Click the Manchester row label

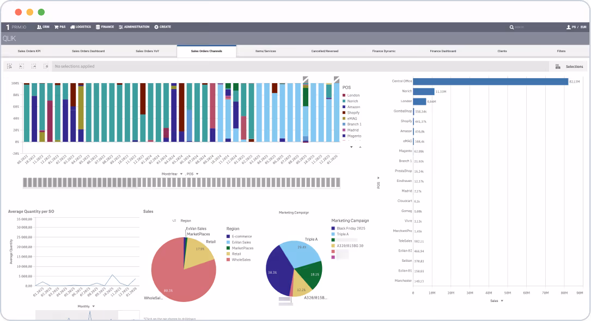[x=403, y=281]
